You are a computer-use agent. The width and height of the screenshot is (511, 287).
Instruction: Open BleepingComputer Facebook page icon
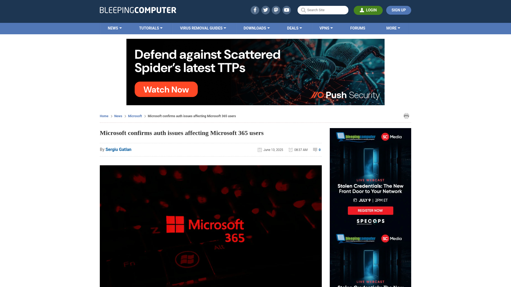(255, 10)
